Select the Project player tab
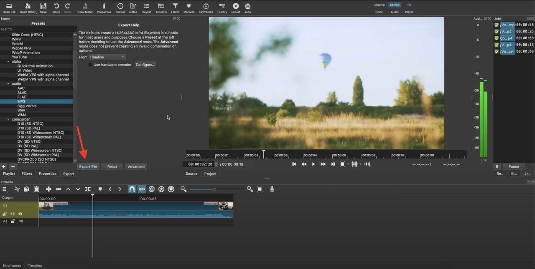Viewport: 535px width, 269px height. (210, 173)
